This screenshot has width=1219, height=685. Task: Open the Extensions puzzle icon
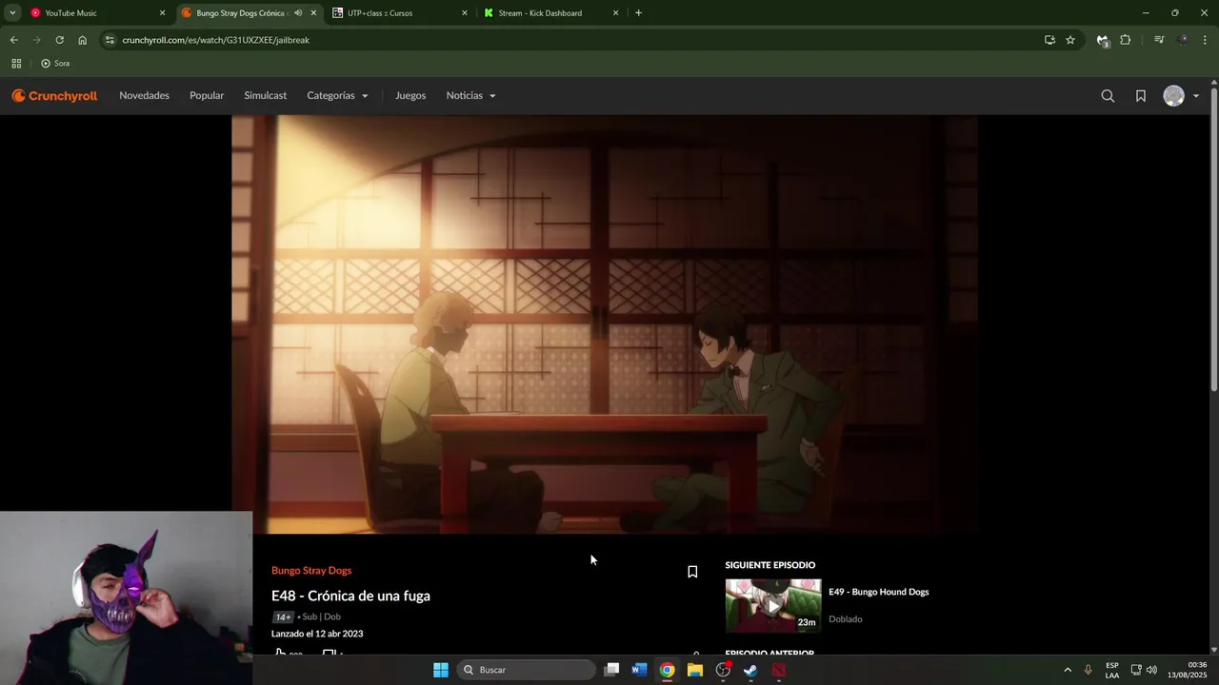coord(1125,40)
